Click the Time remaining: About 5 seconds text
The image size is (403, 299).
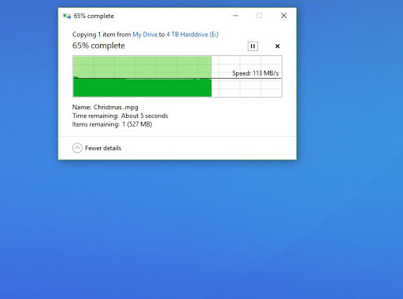click(120, 116)
